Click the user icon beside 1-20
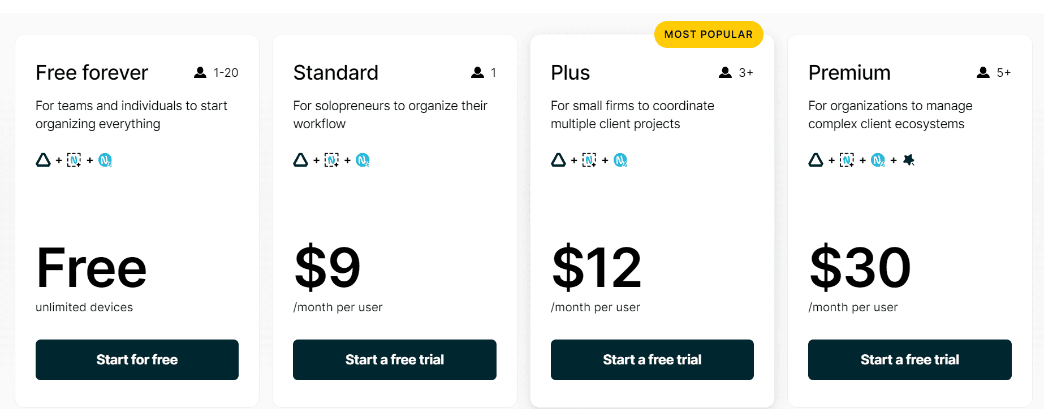Viewport: 1044px width, 409px height. click(200, 72)
